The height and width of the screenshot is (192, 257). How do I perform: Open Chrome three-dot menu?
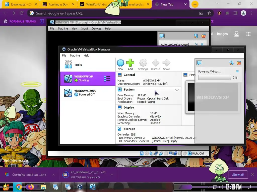point(251,13)
